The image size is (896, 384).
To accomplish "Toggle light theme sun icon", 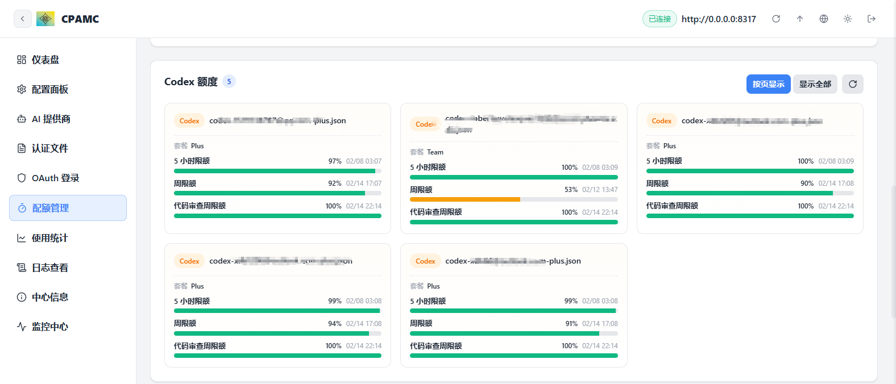I will point(848,19).
